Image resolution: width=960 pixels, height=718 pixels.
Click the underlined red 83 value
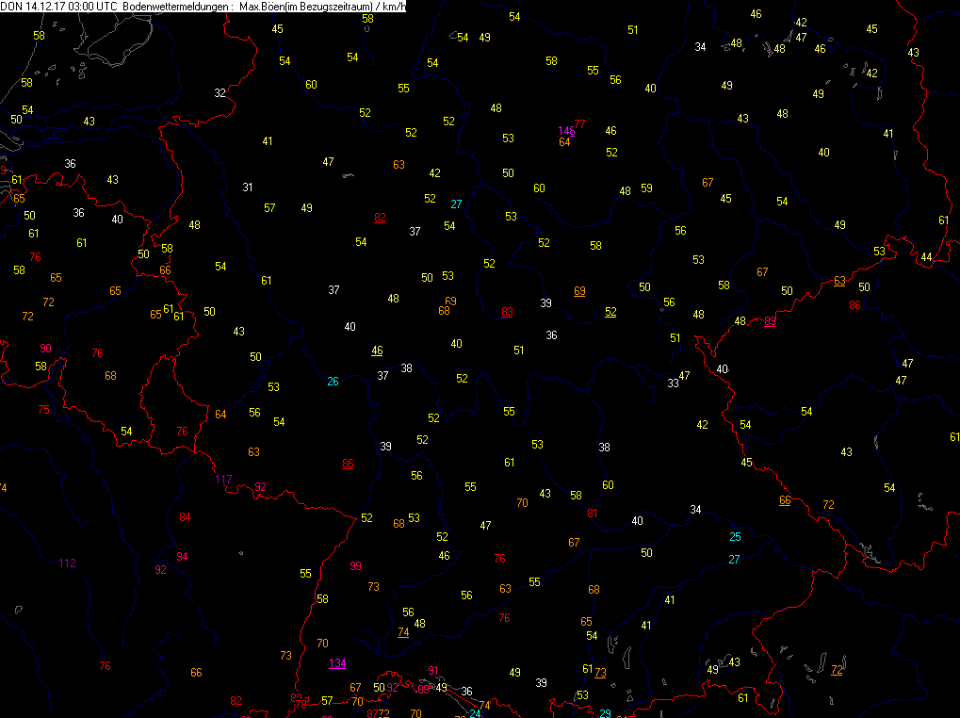[x=507, y=312]
